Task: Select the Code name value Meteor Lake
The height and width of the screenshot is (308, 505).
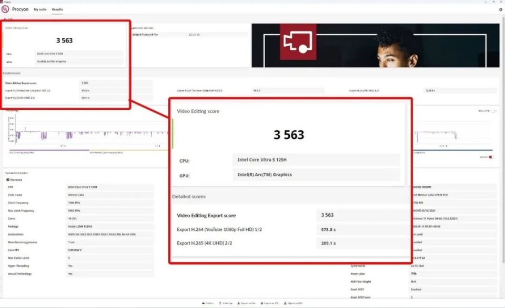Action: [x=109, y=195]
